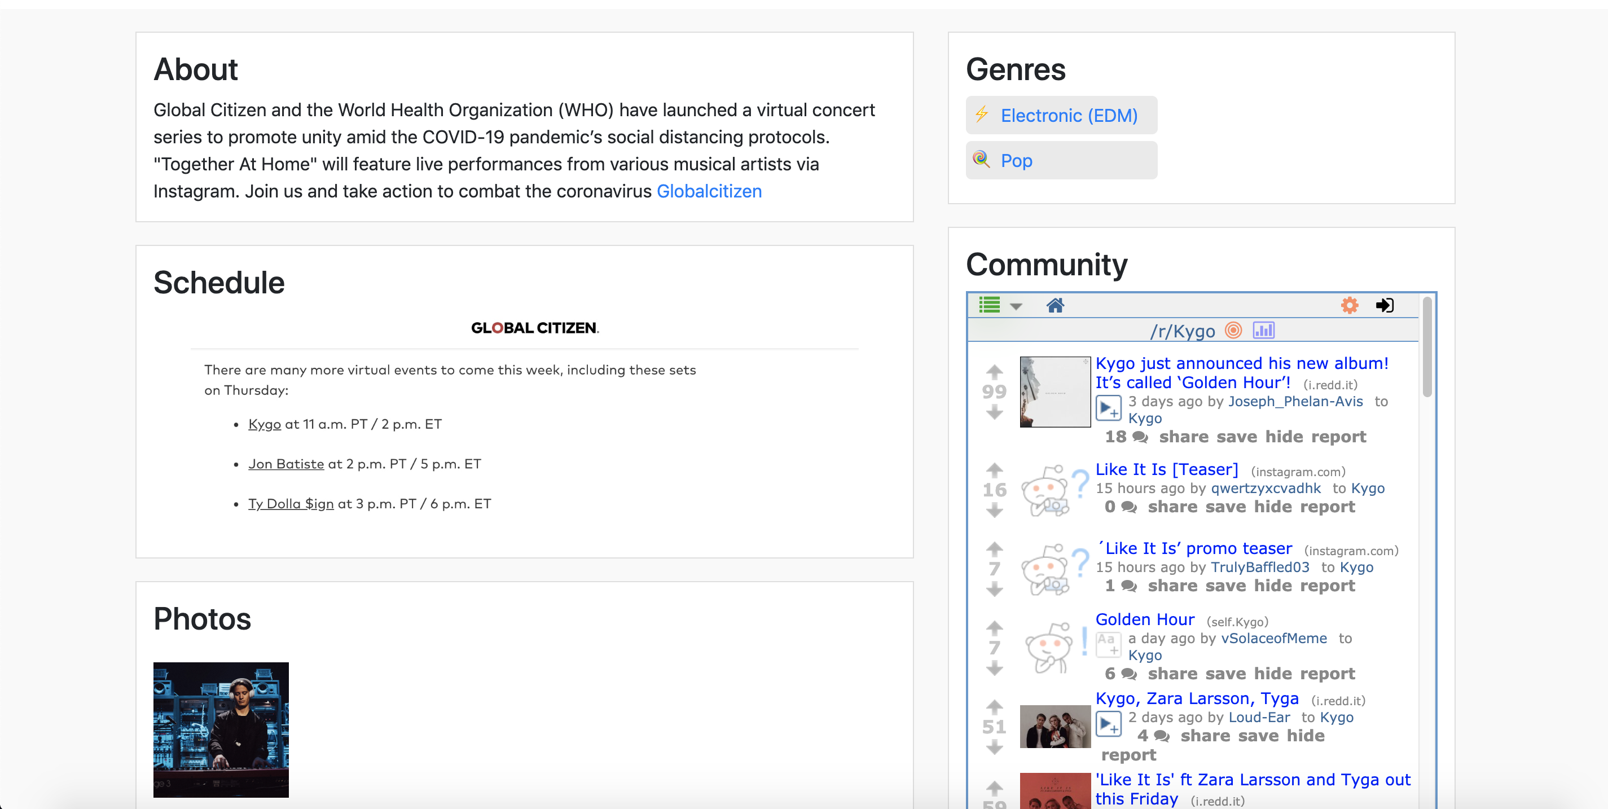Open user TrulyBaffled03 profile

(x=1260, y=567)
